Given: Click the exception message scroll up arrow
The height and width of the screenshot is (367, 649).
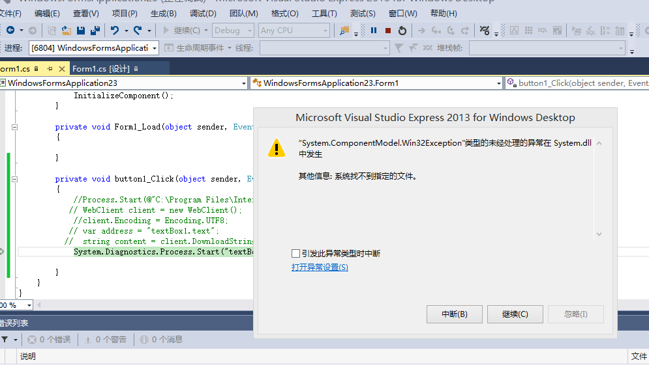Looking at the screenshot, I should point(599,143).
